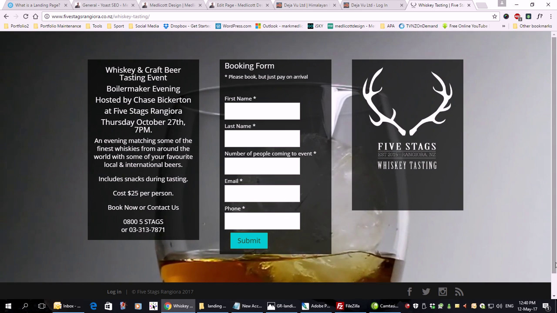The image size is (557, 313).
Task: Open the RSS feed icon in footer
Action: point(459,292)
